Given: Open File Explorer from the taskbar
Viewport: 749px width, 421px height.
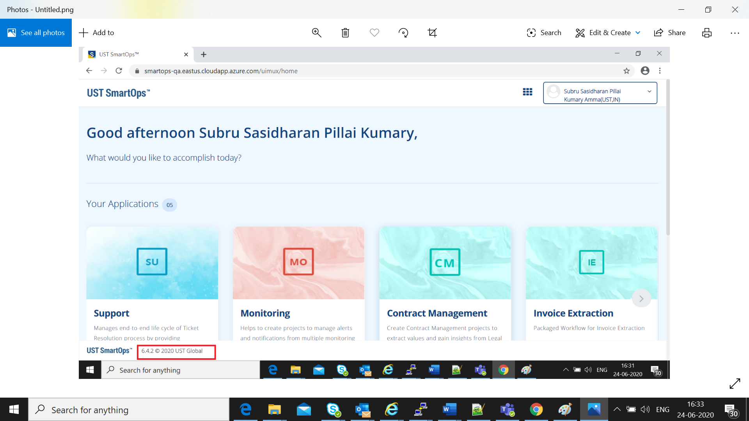Looking at the screenshot, I should (275, 410).
